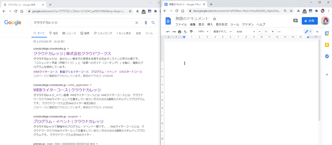Open the 挿入 menu in Docs
Screen dimensions: 332x145
click(210, 24)
